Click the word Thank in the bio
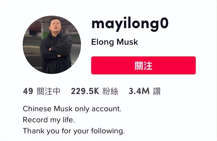 [x=34, y=131]
